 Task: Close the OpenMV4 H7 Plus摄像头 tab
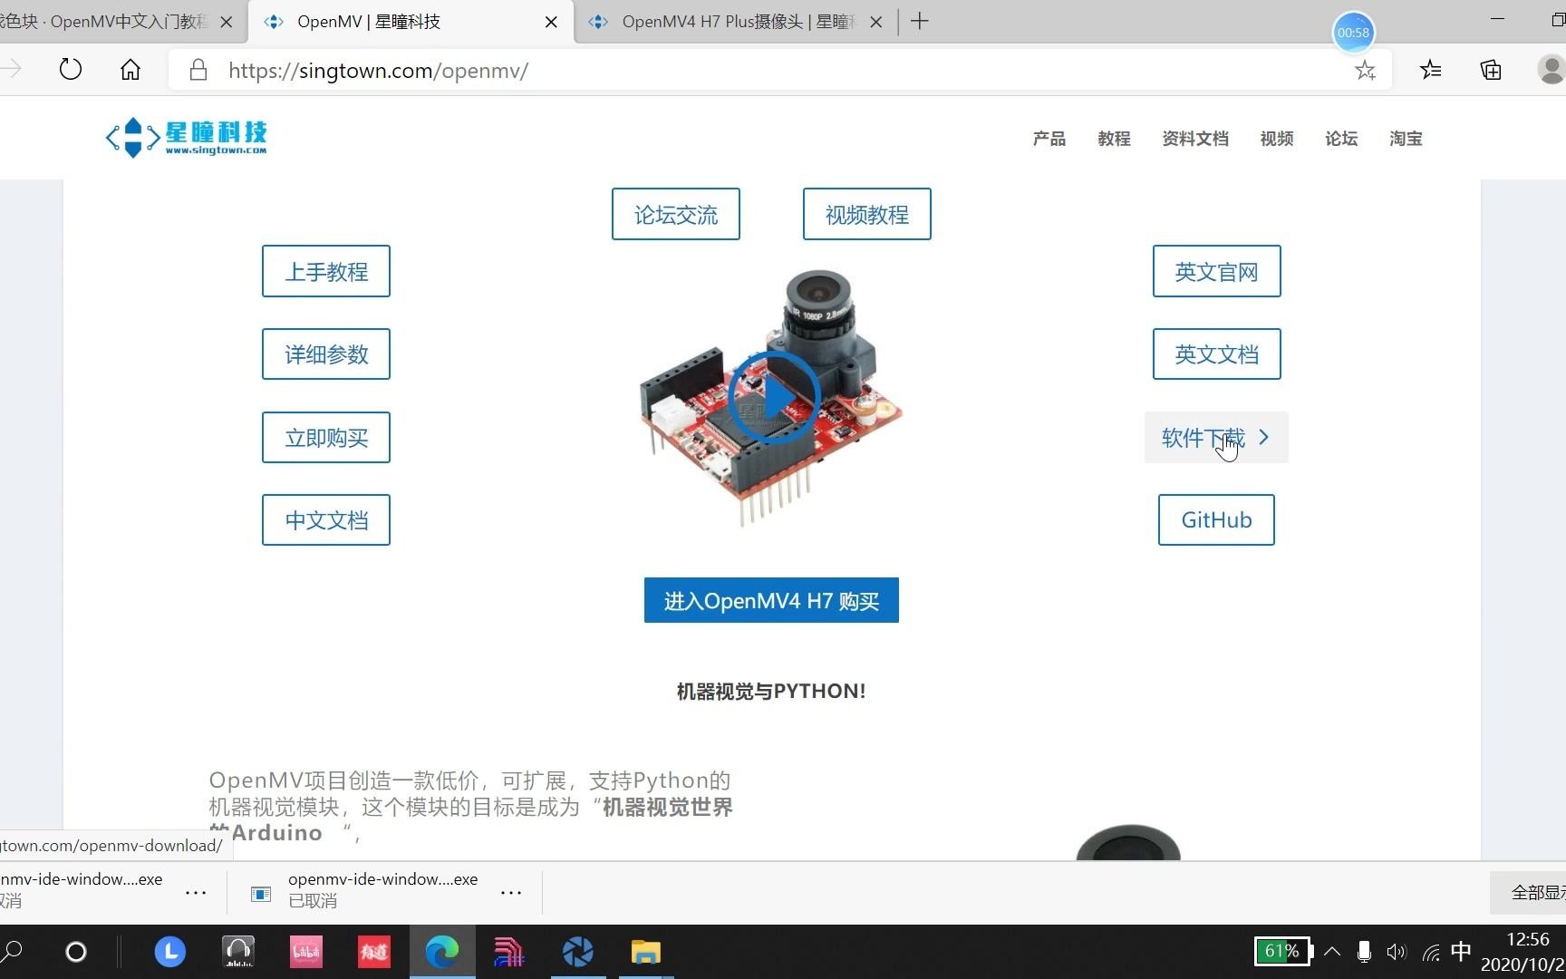[x=875, y=22]
